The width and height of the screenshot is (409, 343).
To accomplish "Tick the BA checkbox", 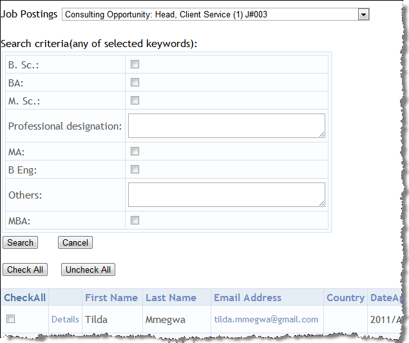I will tap(135, 83).
